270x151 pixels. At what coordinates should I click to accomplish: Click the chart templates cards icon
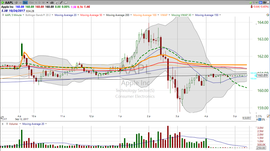tap(66, 3)
